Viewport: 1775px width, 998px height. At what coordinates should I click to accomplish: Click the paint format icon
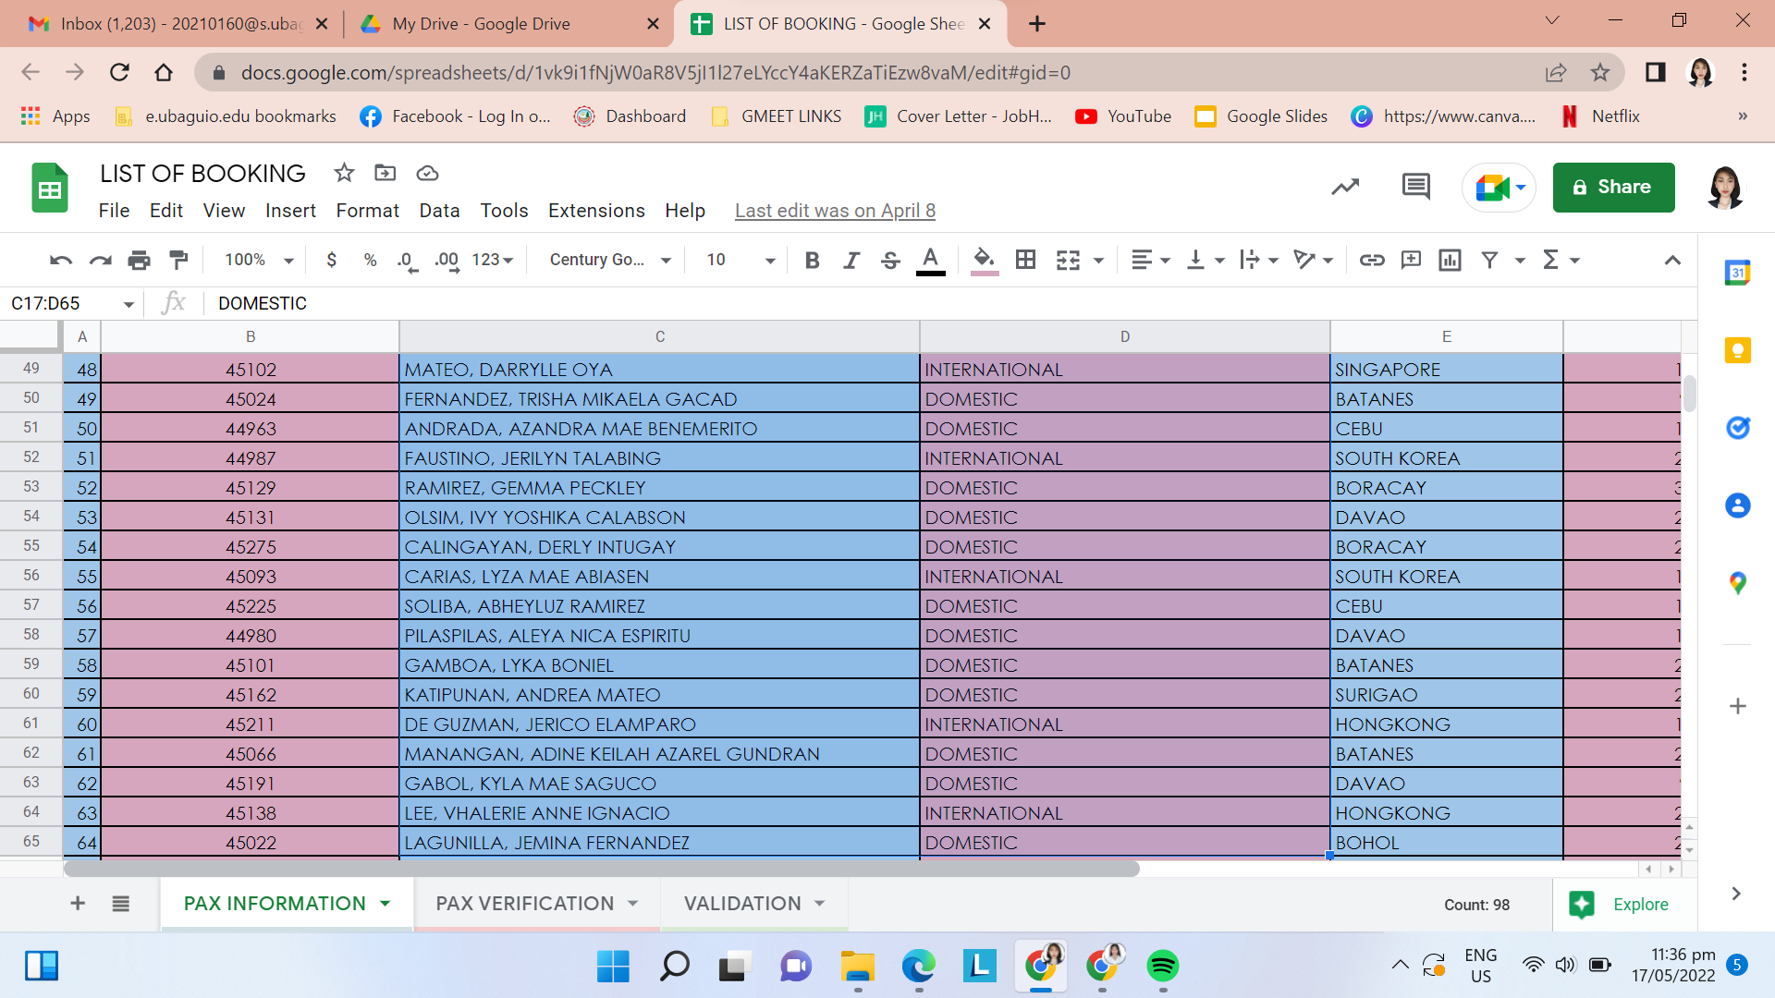coord(178,260)
